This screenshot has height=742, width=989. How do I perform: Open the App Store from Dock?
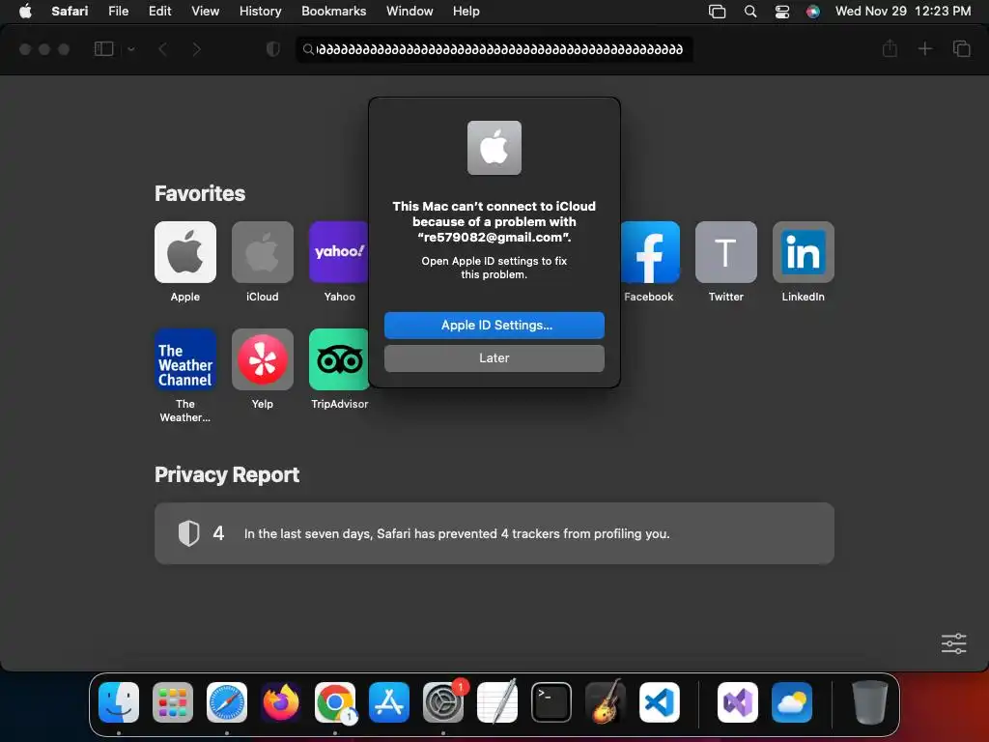click(388, 702)
